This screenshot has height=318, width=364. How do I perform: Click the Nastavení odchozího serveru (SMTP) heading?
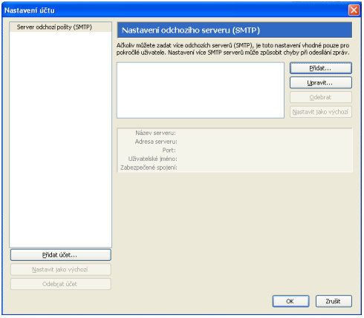[191, 30]
